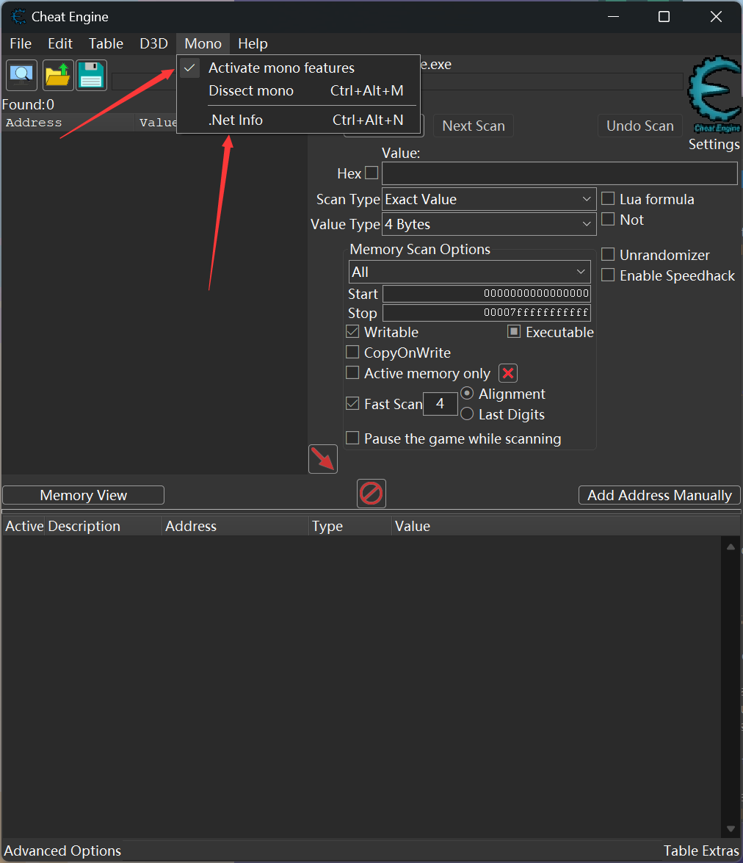This screenshot has width=743, height=863.
Task: Open the Edit menu
Action: [60, 43]
